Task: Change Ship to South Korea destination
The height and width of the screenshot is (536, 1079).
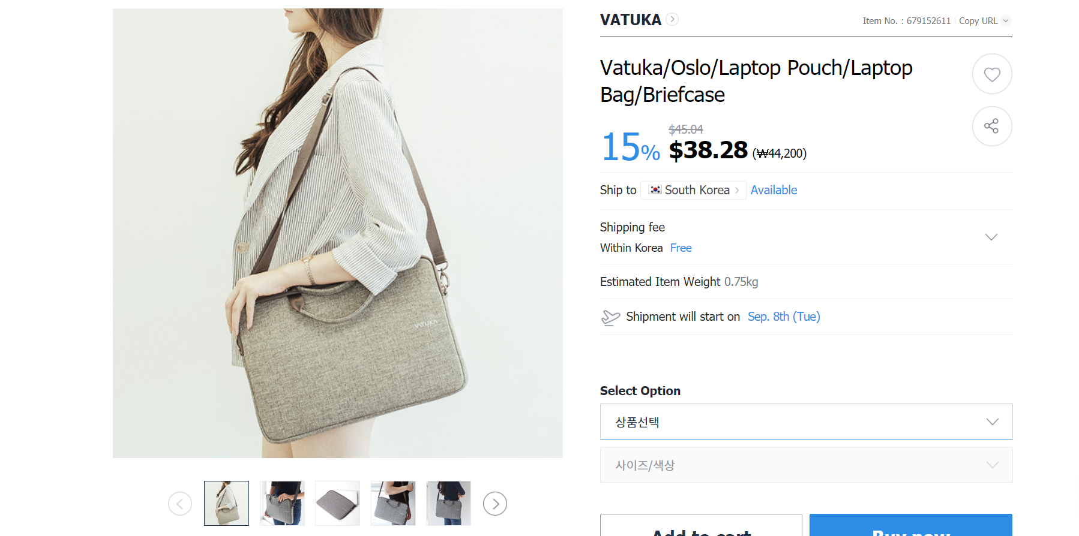Action: (x=693, y=190)
